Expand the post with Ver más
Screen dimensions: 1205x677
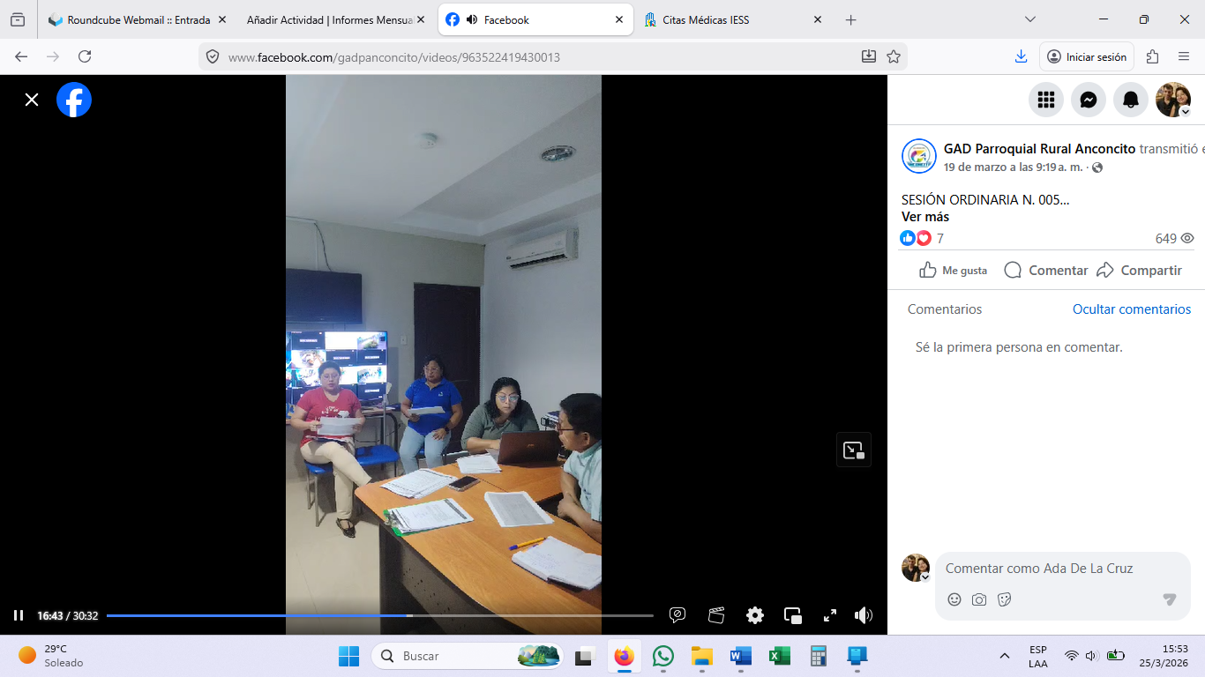[925, 217]
